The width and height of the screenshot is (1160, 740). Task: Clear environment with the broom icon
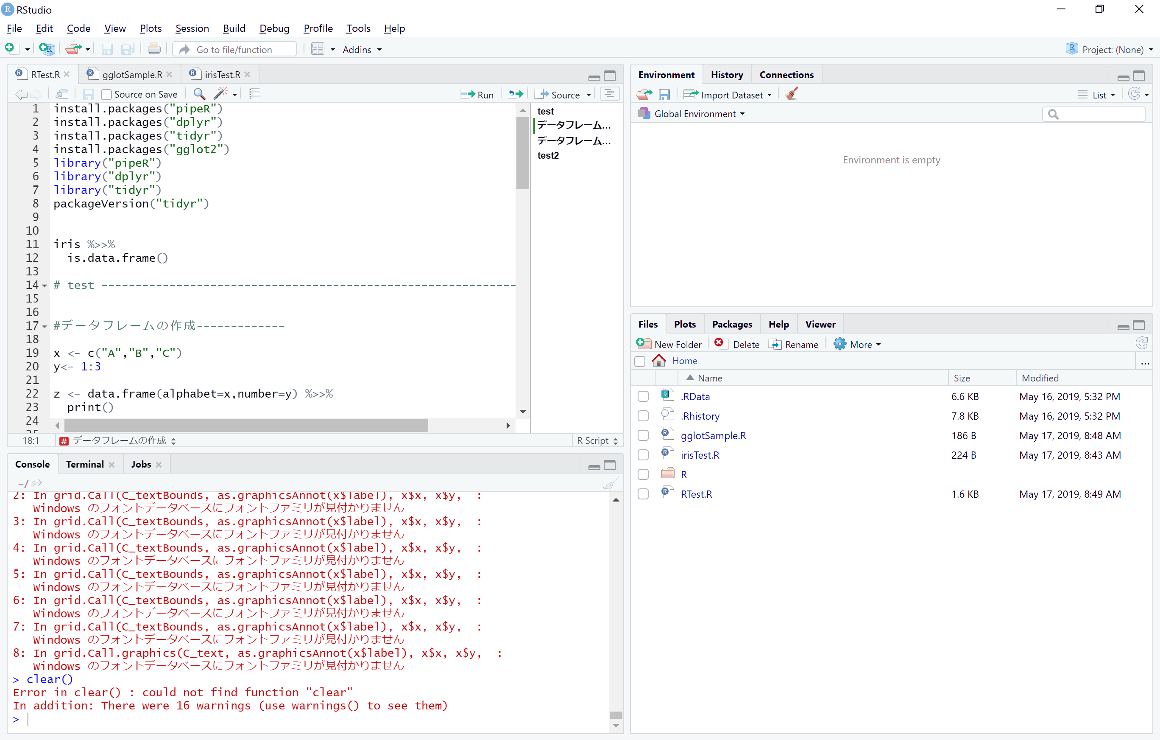791,93
